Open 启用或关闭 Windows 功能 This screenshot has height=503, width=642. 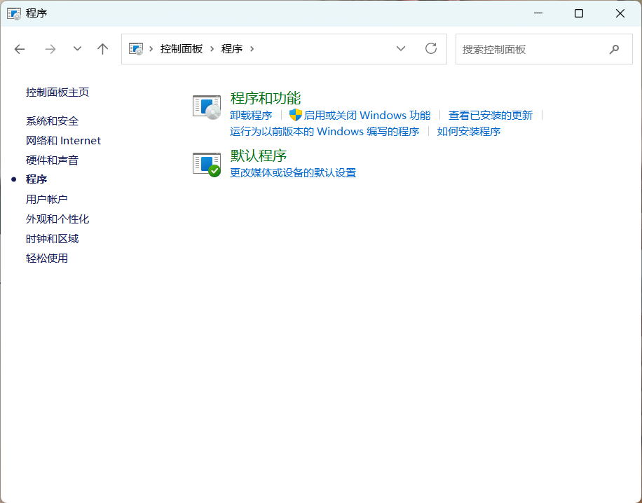click(367, 116)
